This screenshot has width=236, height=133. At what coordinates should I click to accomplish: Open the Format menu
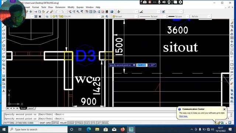pyautogui.click(x=35, y=7)
